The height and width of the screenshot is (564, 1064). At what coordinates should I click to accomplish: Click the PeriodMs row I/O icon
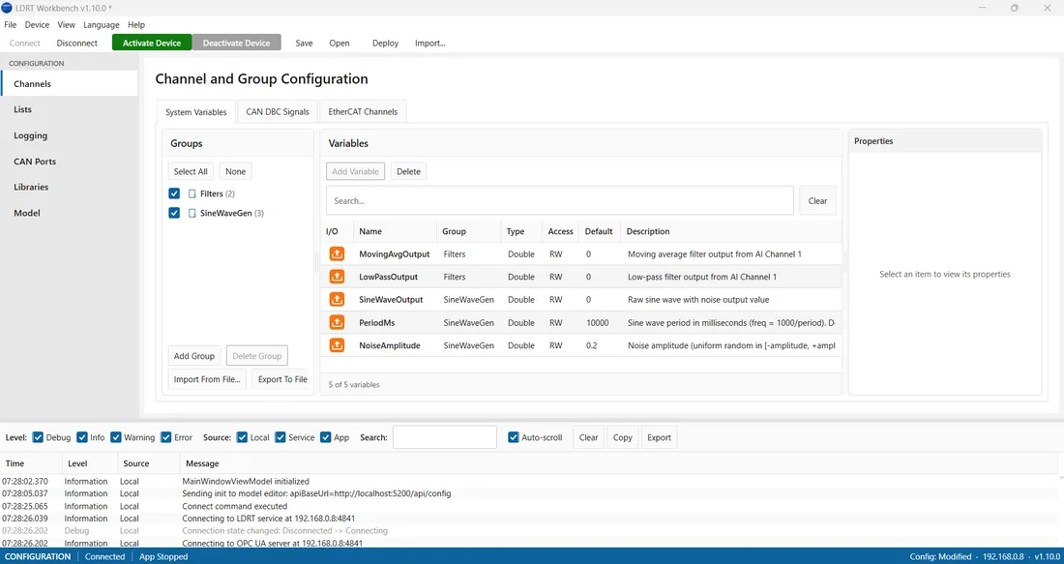[337, 322]
